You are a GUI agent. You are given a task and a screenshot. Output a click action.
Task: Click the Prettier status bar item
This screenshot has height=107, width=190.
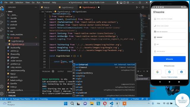click(135, 99)
